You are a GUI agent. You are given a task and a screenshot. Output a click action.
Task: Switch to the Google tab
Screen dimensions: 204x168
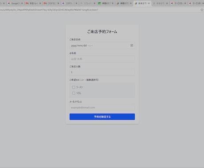(x=15, y=3)
